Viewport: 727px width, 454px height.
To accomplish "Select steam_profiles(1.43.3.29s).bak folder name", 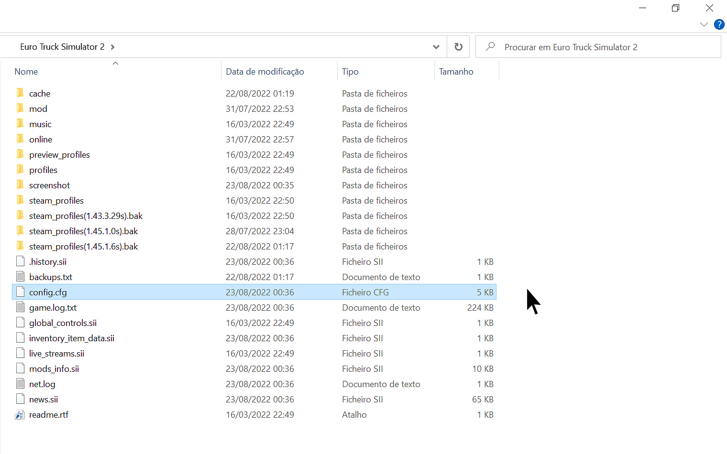I will point(86,216).
